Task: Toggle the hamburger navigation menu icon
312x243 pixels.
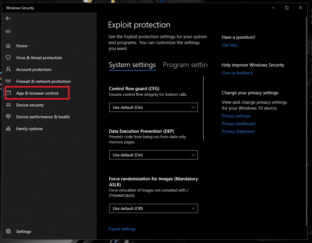Action: (8, 32)
